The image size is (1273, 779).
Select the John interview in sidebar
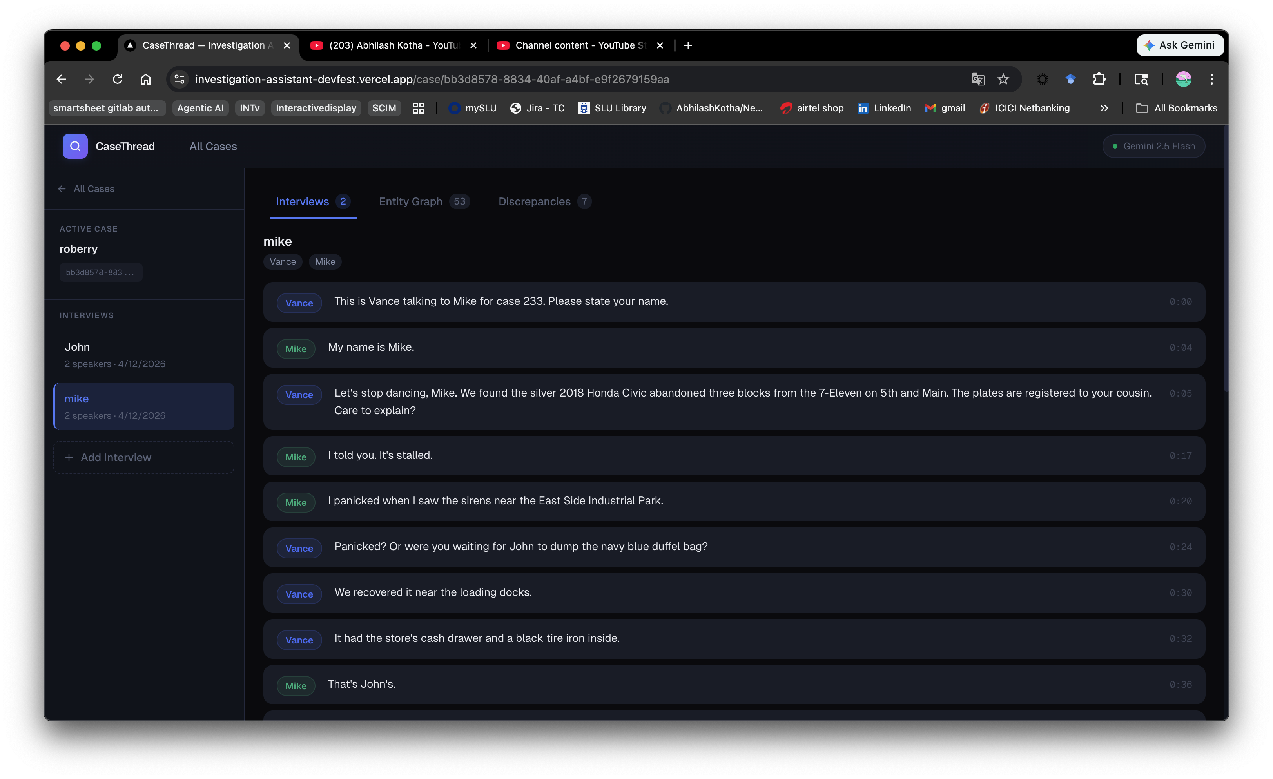pos(143,354)
